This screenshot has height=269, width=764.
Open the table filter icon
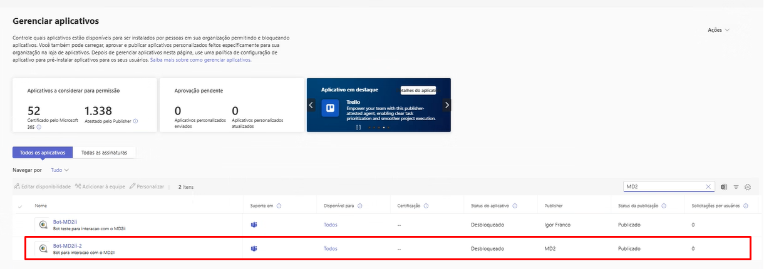[x=736, y=187]
